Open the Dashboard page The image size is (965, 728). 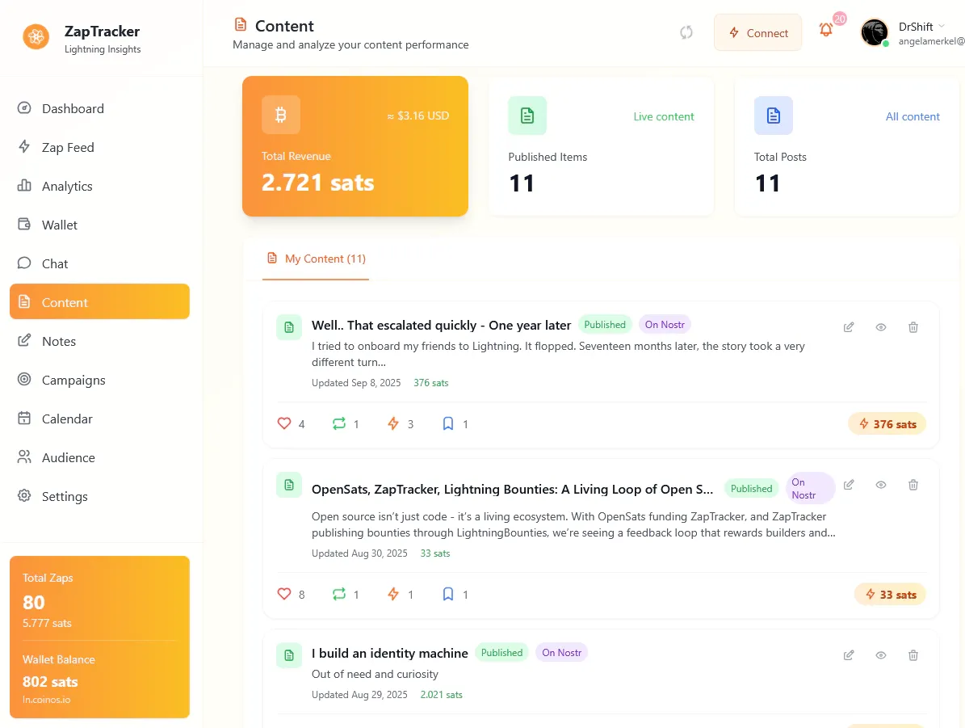(99, 108)
